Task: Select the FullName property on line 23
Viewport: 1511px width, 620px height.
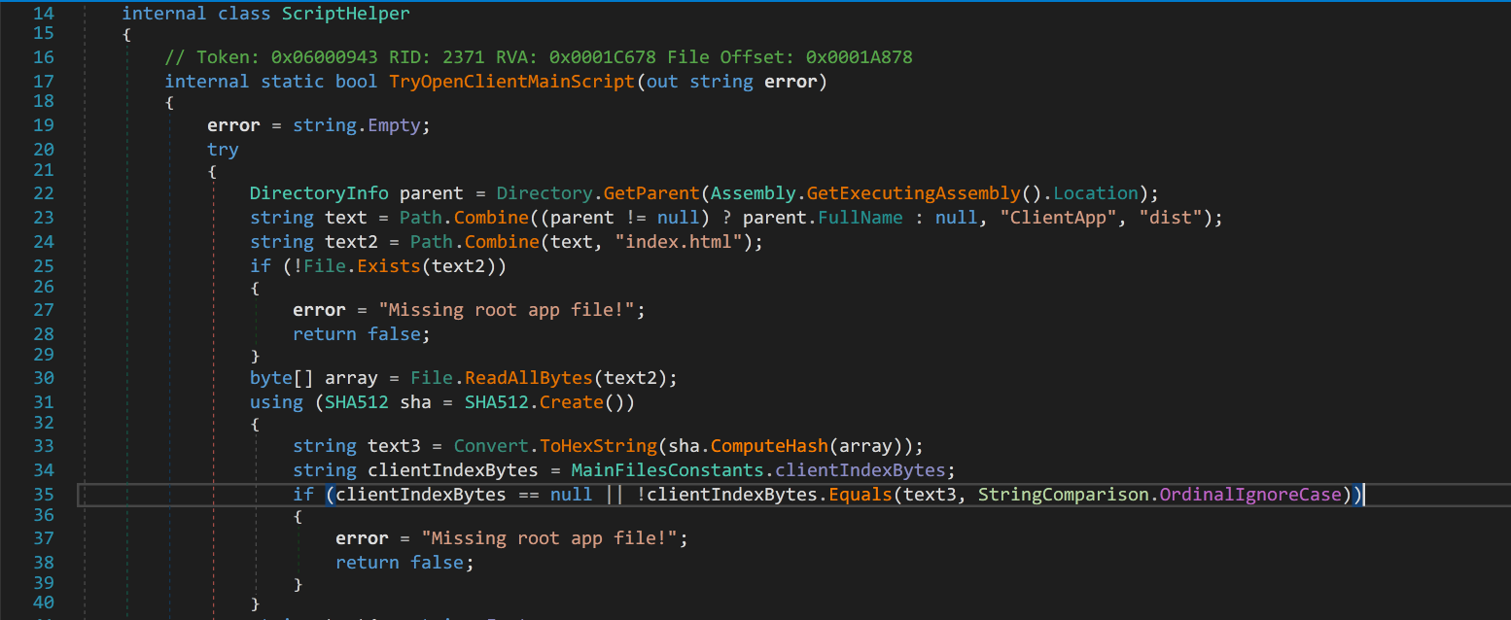Action: pos(859,218)
